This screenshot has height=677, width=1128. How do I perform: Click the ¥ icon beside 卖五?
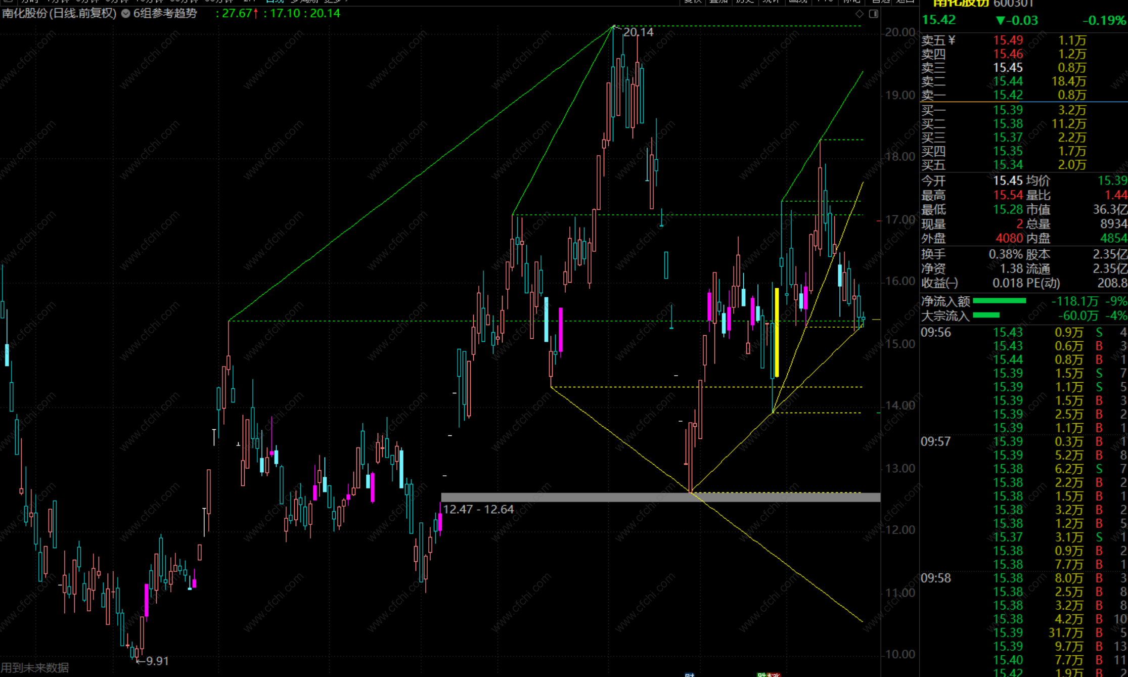click(x=952, y=40)
